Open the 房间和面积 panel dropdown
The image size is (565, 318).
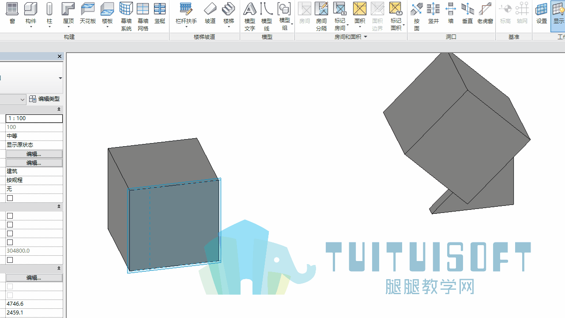(x=365, y=37)
